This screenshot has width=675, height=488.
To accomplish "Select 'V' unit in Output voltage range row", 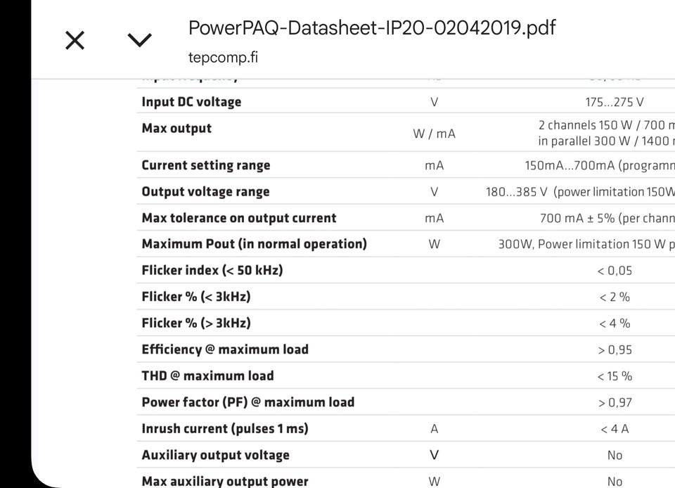I will coord(434,192).
